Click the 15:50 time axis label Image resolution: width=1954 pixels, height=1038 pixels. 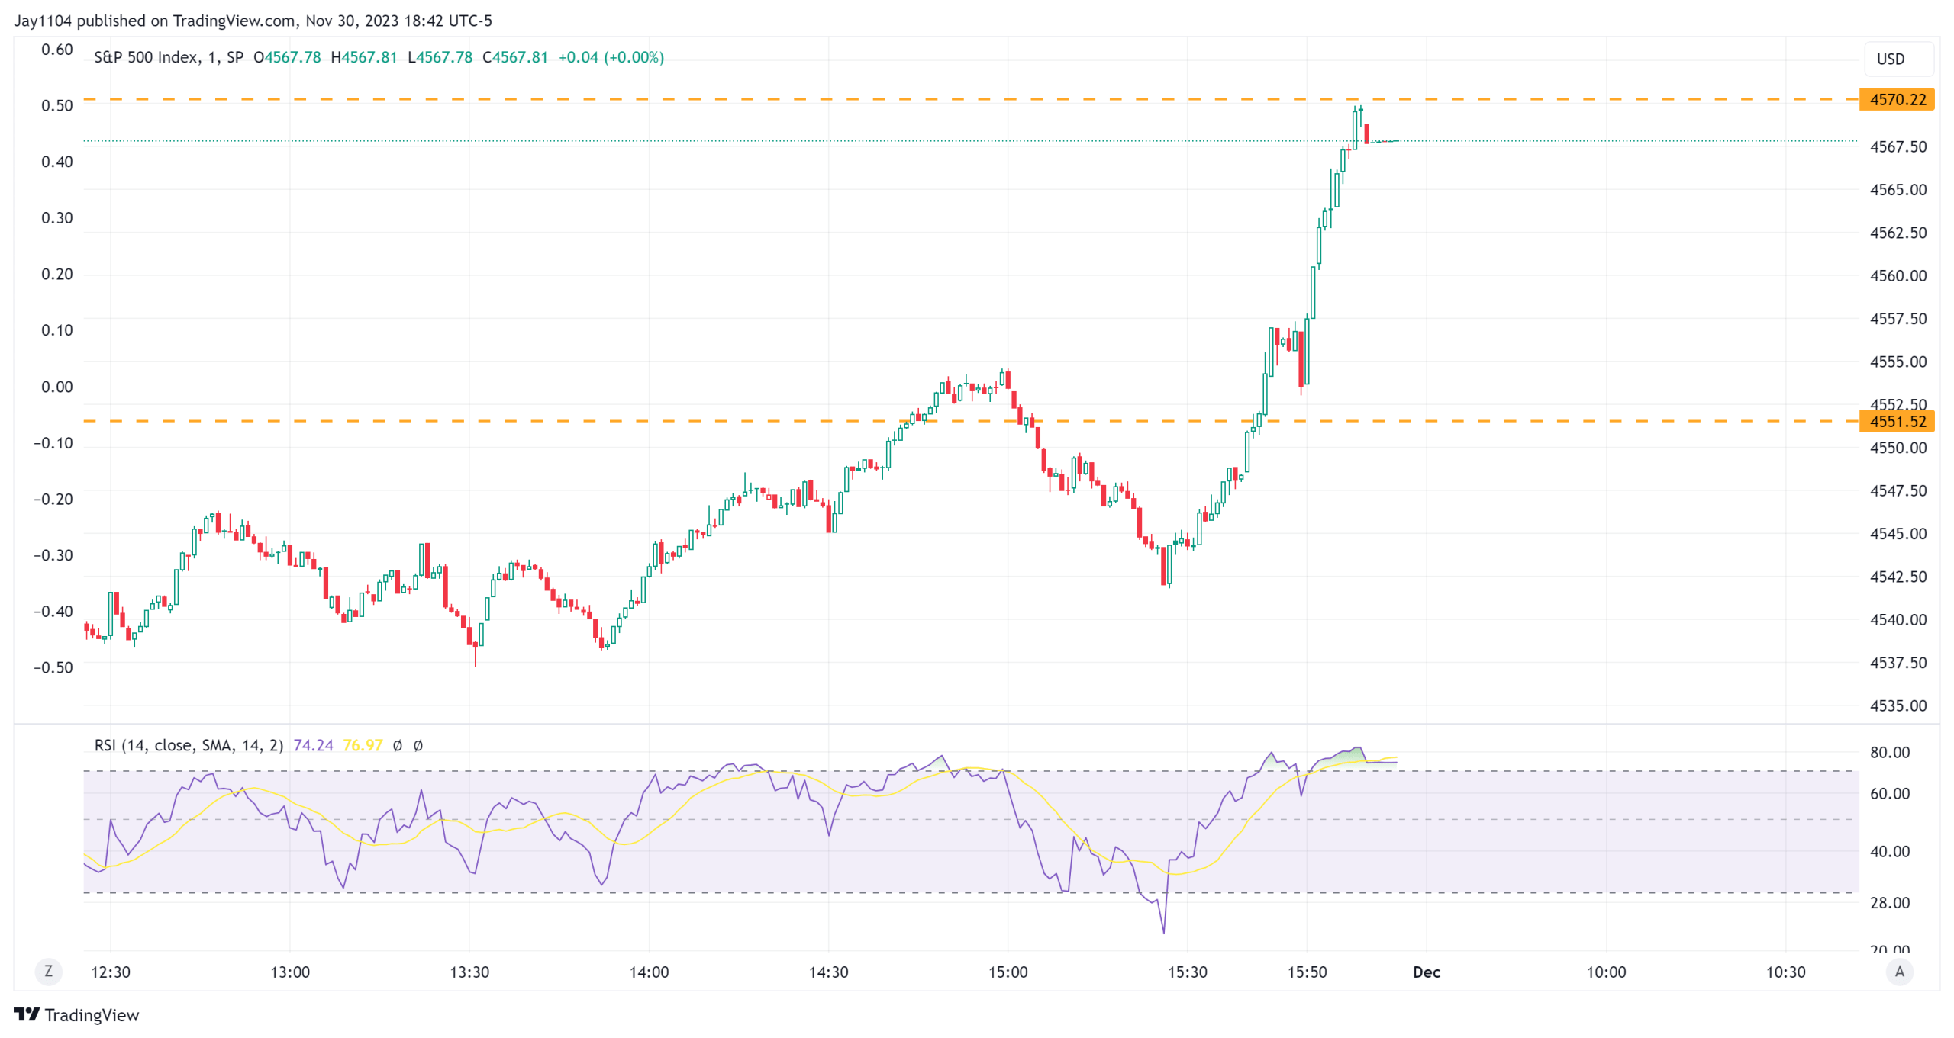(1308, 972)
